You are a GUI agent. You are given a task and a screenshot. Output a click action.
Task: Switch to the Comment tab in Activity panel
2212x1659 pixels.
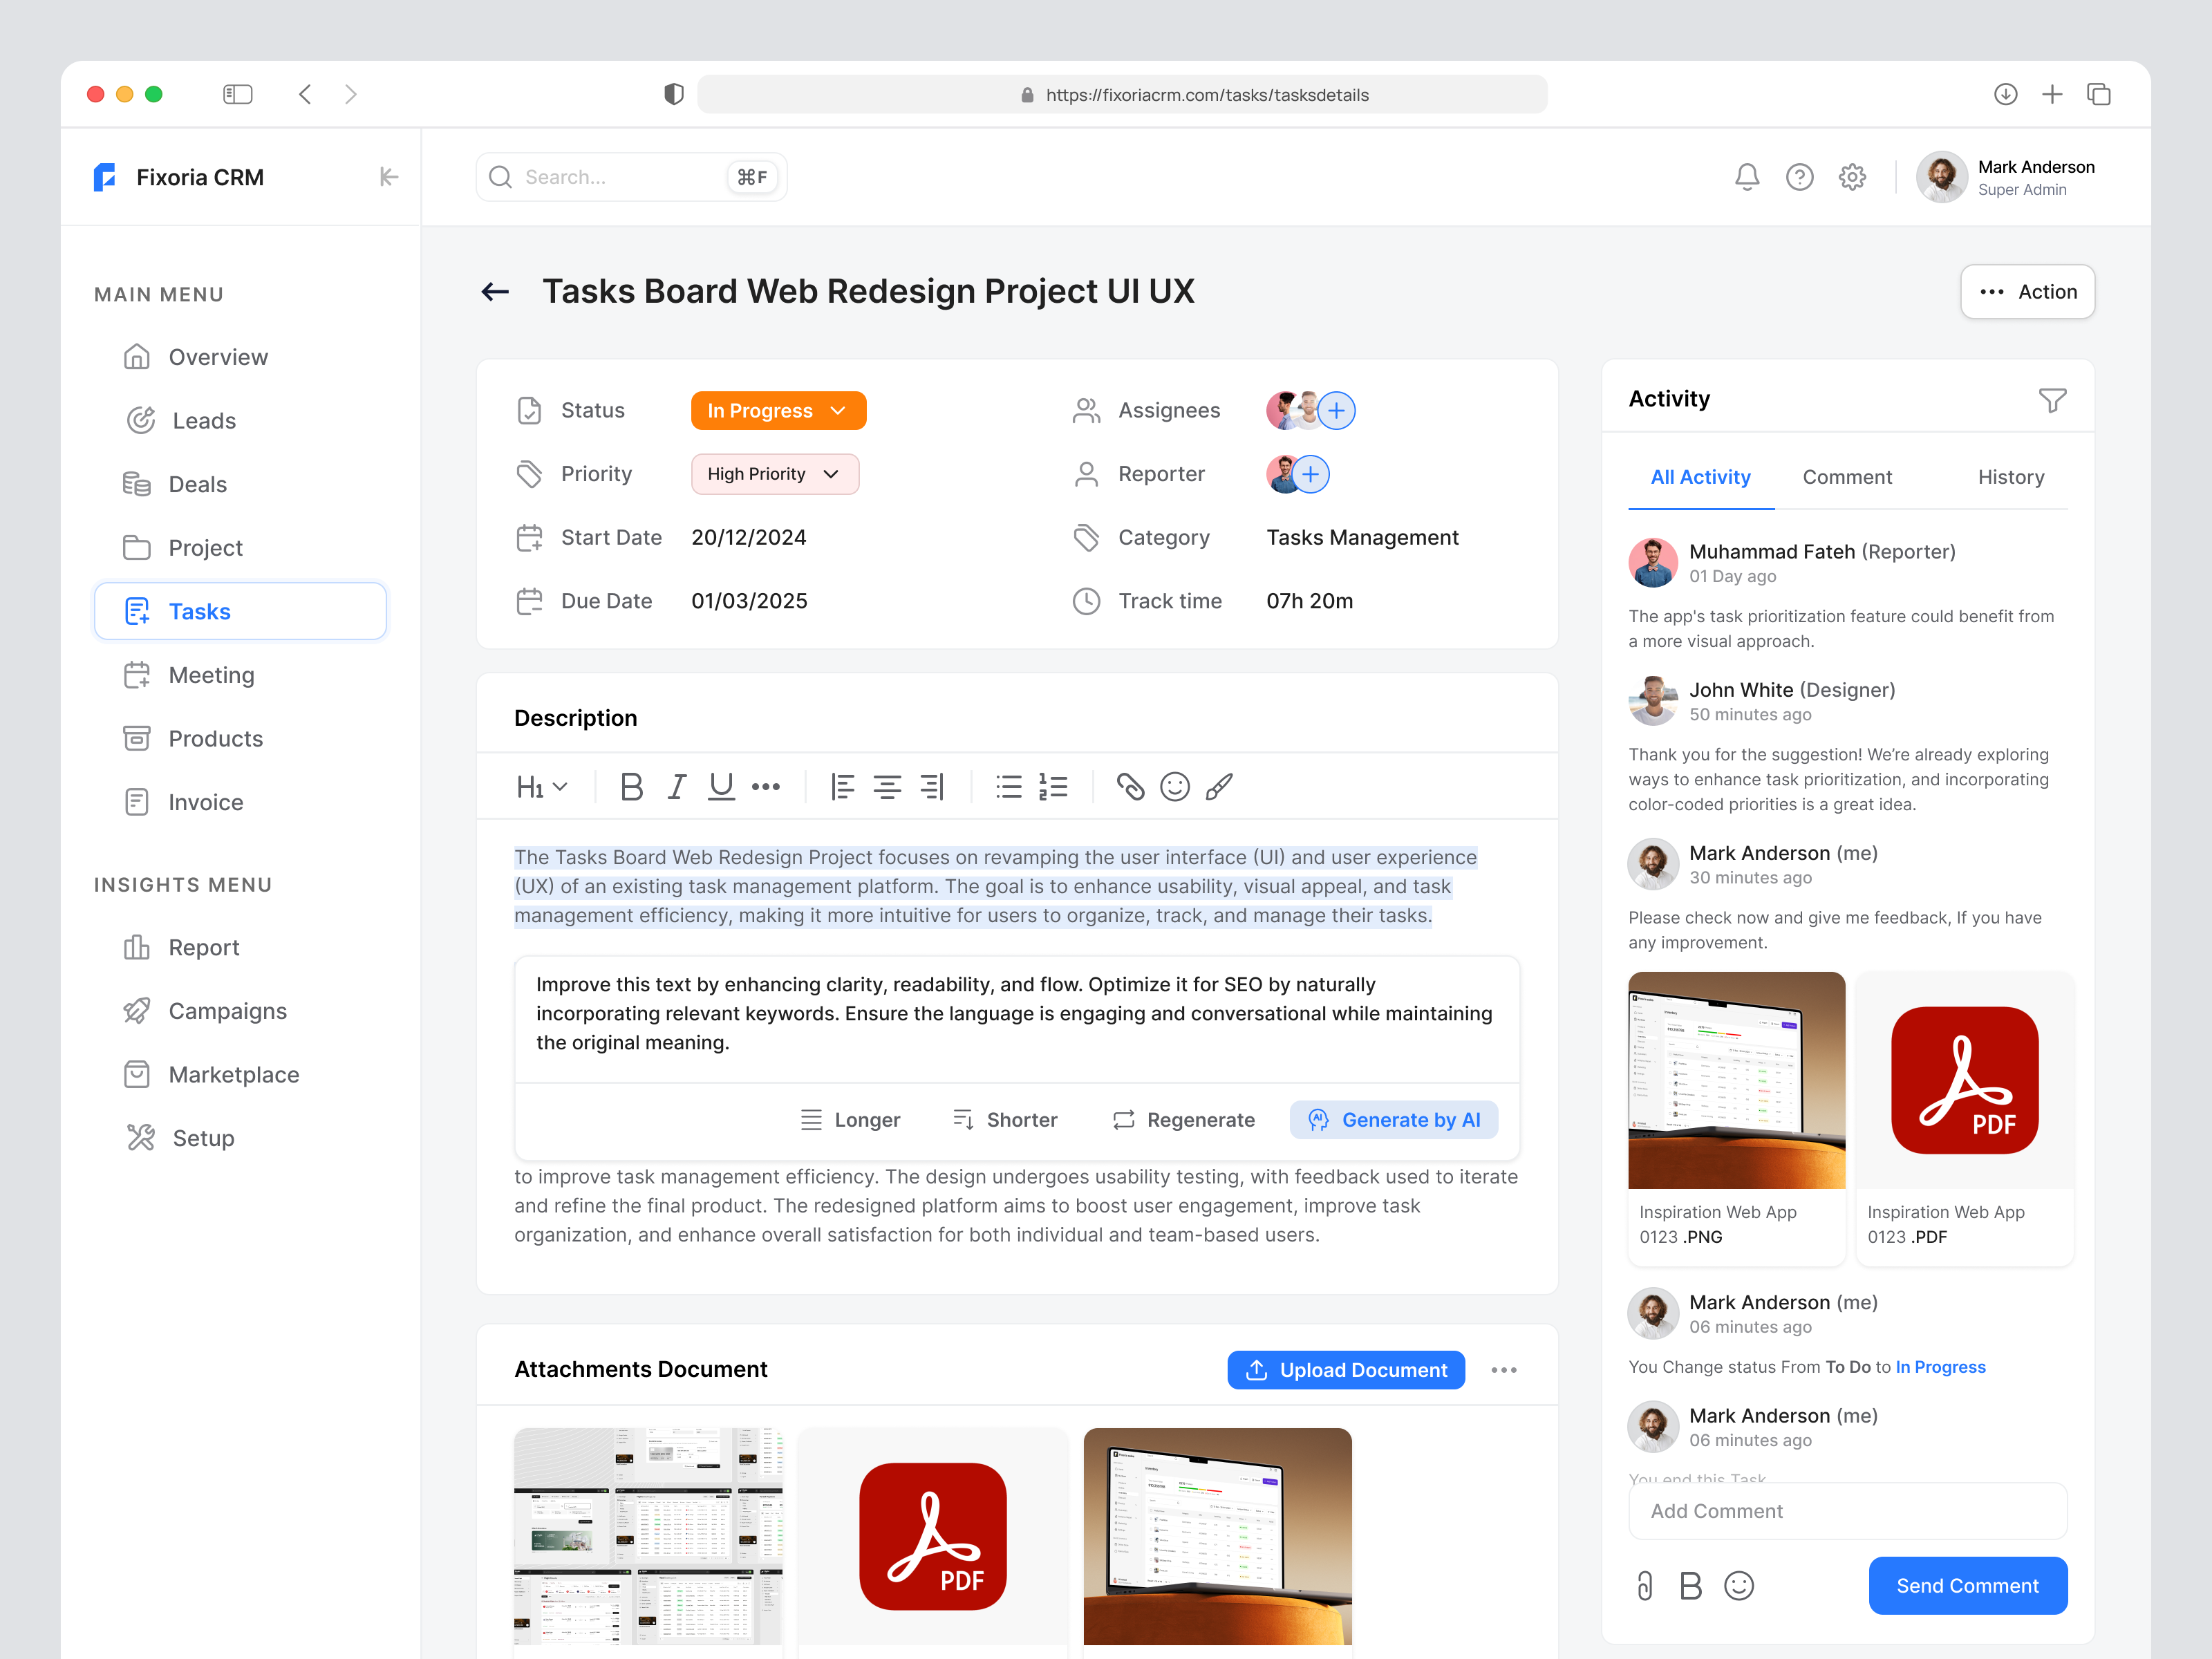point(1846,477)
